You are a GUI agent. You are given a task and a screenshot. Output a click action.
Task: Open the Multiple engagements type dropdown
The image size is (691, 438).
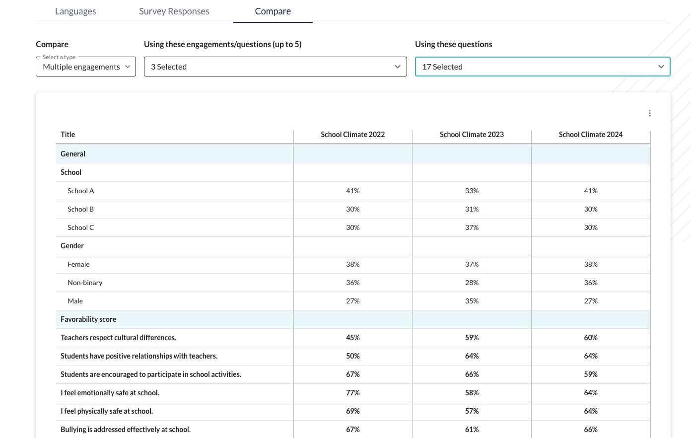pyautogui.click(x=86, y=67)
